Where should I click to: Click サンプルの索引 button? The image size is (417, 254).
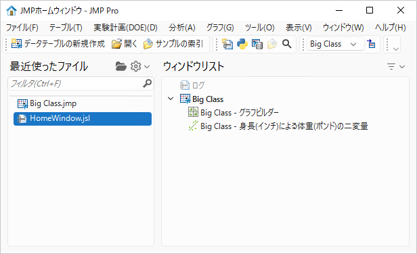pyautogui.click(x=173, y=44)
